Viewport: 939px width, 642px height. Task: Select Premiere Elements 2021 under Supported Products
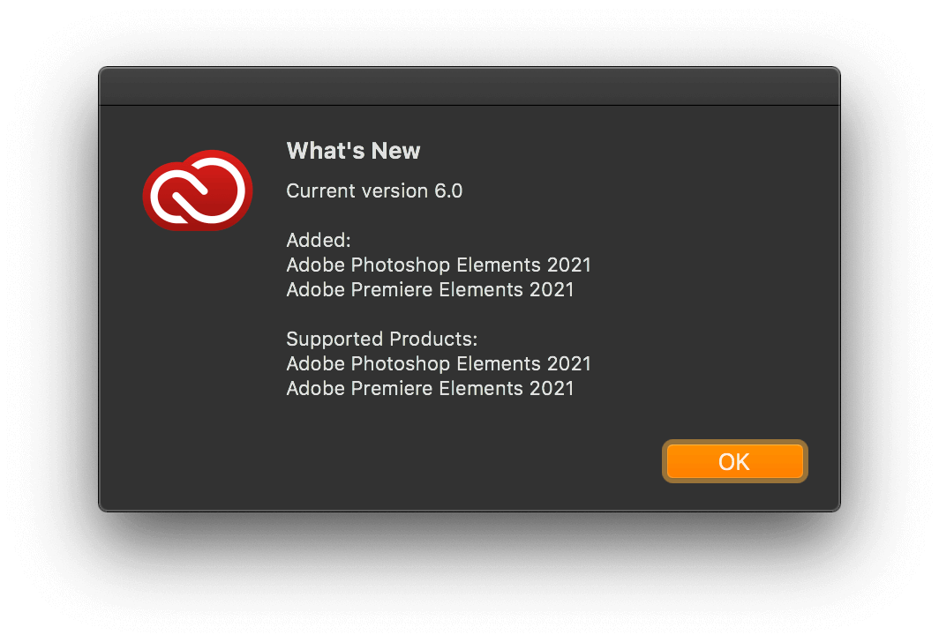(x=430, y=388)
